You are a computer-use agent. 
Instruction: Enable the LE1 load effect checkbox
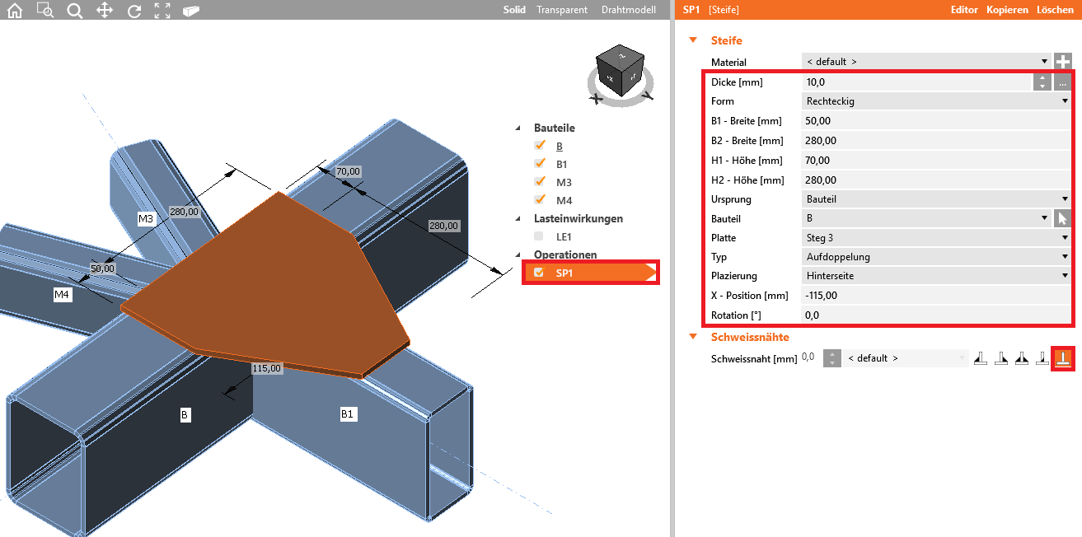coord(539,236)
